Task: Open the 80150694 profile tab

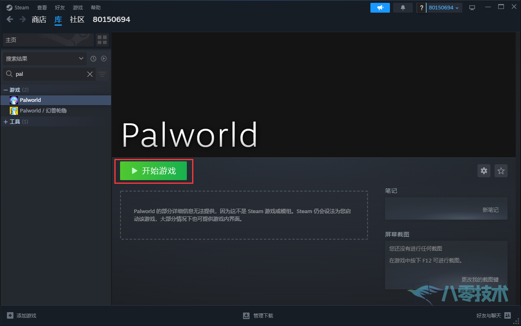Action: coord(112,20)
